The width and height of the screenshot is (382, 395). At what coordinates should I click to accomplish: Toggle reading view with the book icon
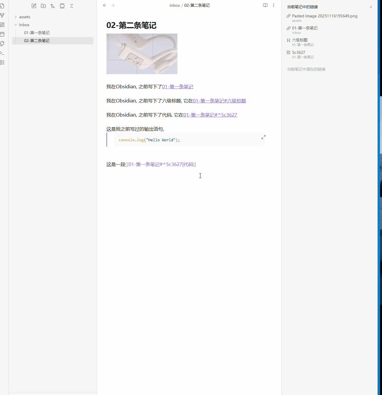(265, 5)
